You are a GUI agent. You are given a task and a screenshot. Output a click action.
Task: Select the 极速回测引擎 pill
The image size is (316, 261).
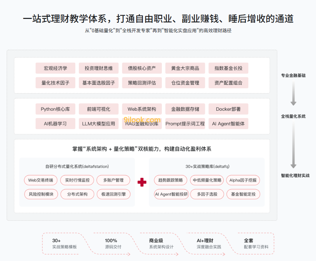point(114,194)
